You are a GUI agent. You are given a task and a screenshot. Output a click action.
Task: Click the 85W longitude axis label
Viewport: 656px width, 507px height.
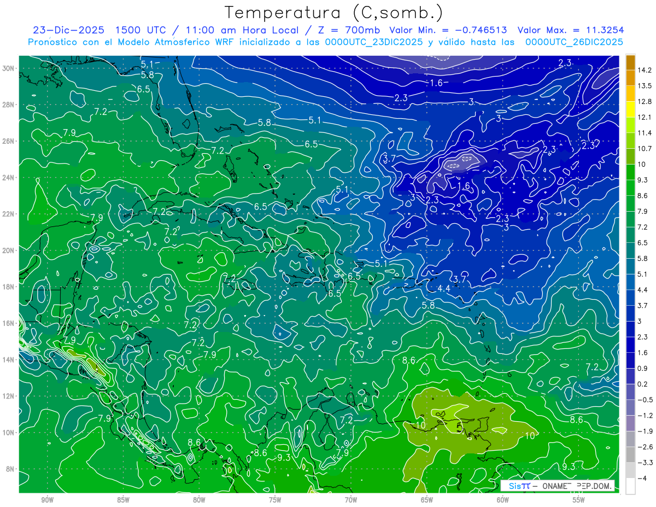(x=124, y=500)
